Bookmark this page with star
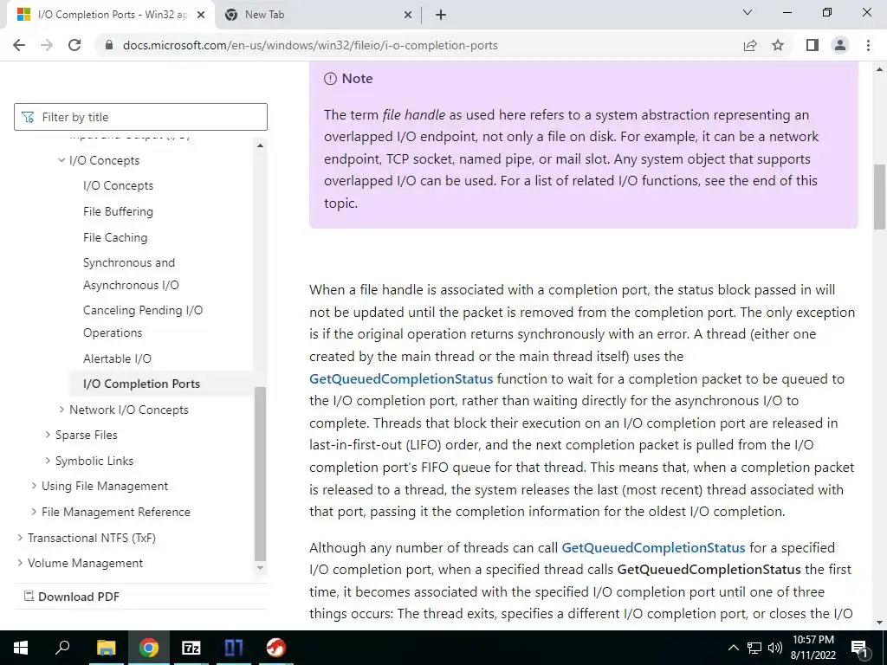 click(x=778, y=45)
